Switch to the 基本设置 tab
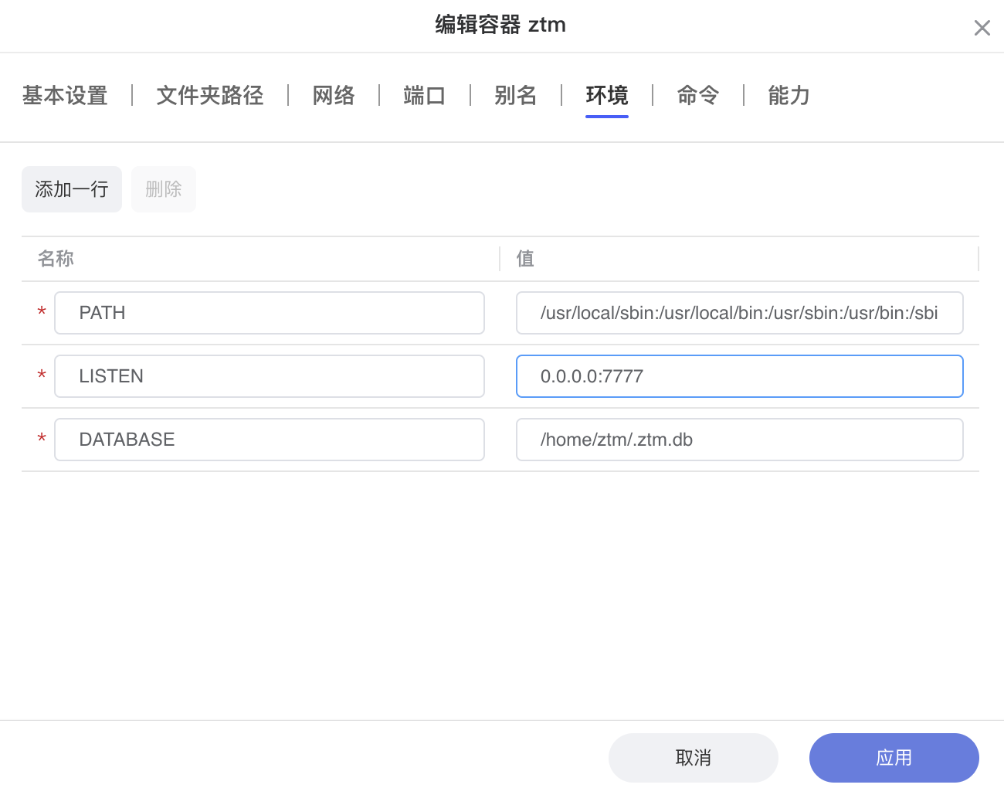This screenshot has height=788, width=1004. click(x=65, y=96)
